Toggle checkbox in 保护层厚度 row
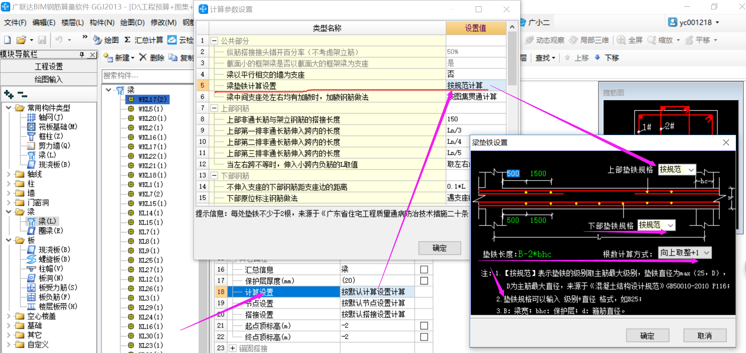The height and width of the screenshot is (353, 746). coord(424,281)
